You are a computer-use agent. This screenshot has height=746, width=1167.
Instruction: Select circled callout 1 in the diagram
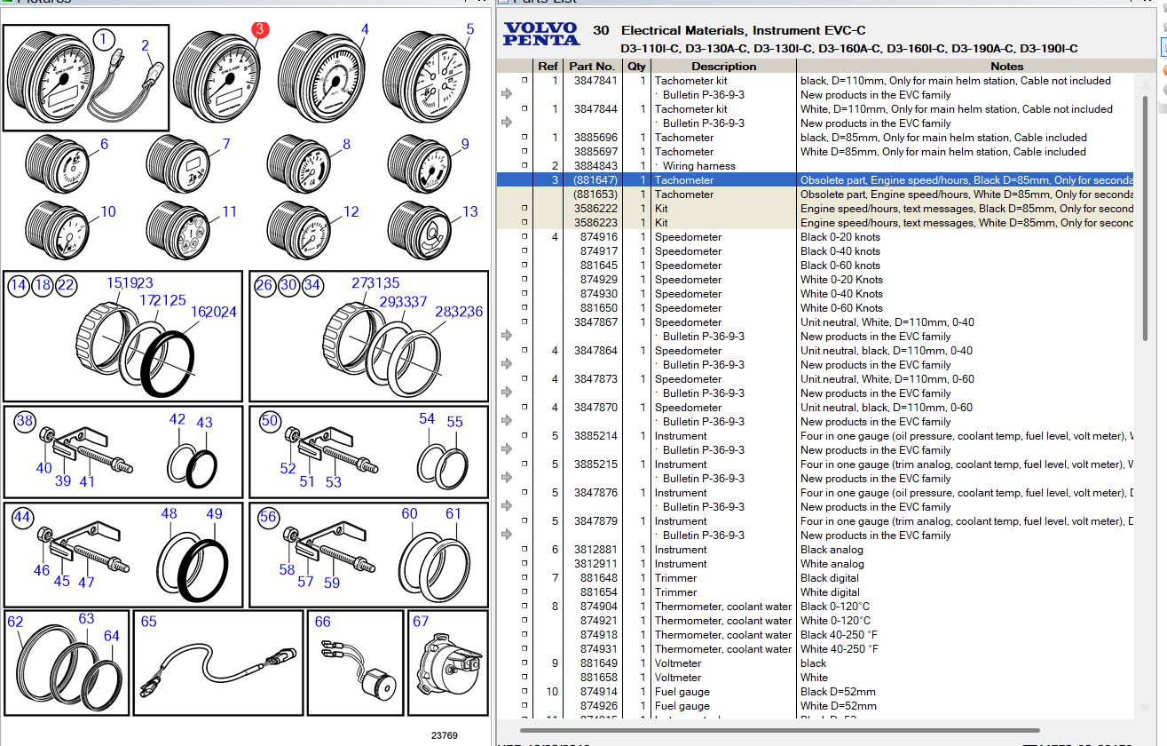(105, 38)
